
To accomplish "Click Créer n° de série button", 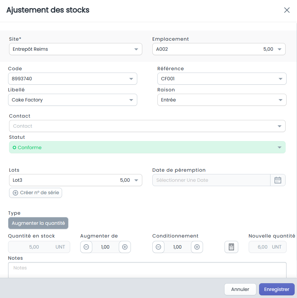I will coord(36,193).
